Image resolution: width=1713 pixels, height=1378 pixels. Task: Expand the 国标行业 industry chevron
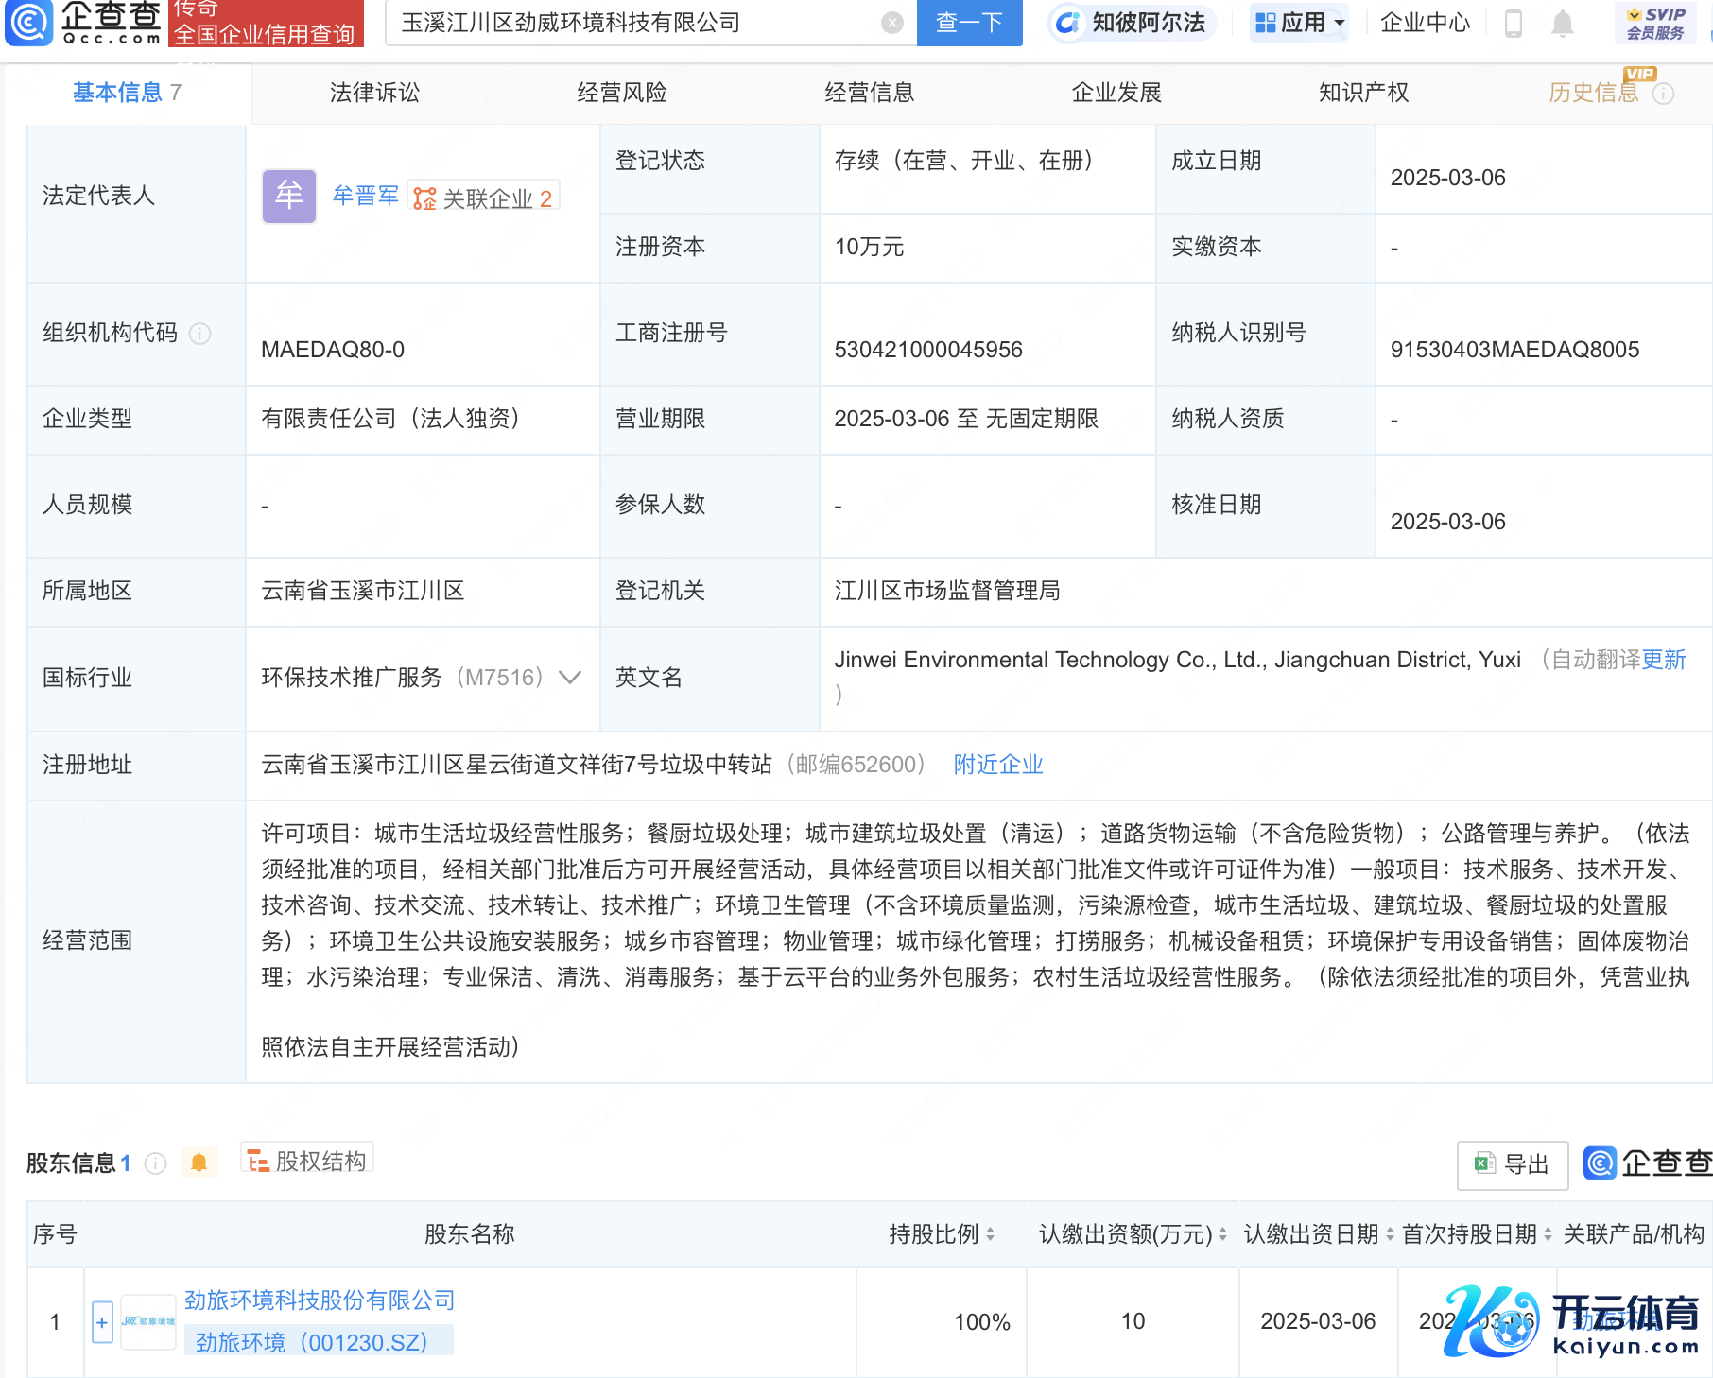tap(570, 678)
